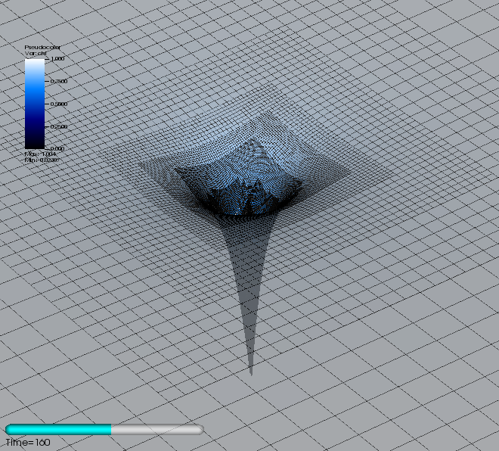This screenshot has width=499, height=451.
Task: Click where the cyan fill ends on slider
Action: click(112, 429)
